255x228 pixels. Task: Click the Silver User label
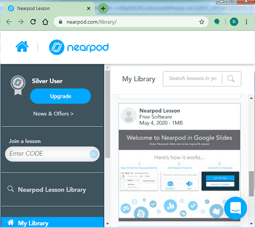click(x=47, y=81)
